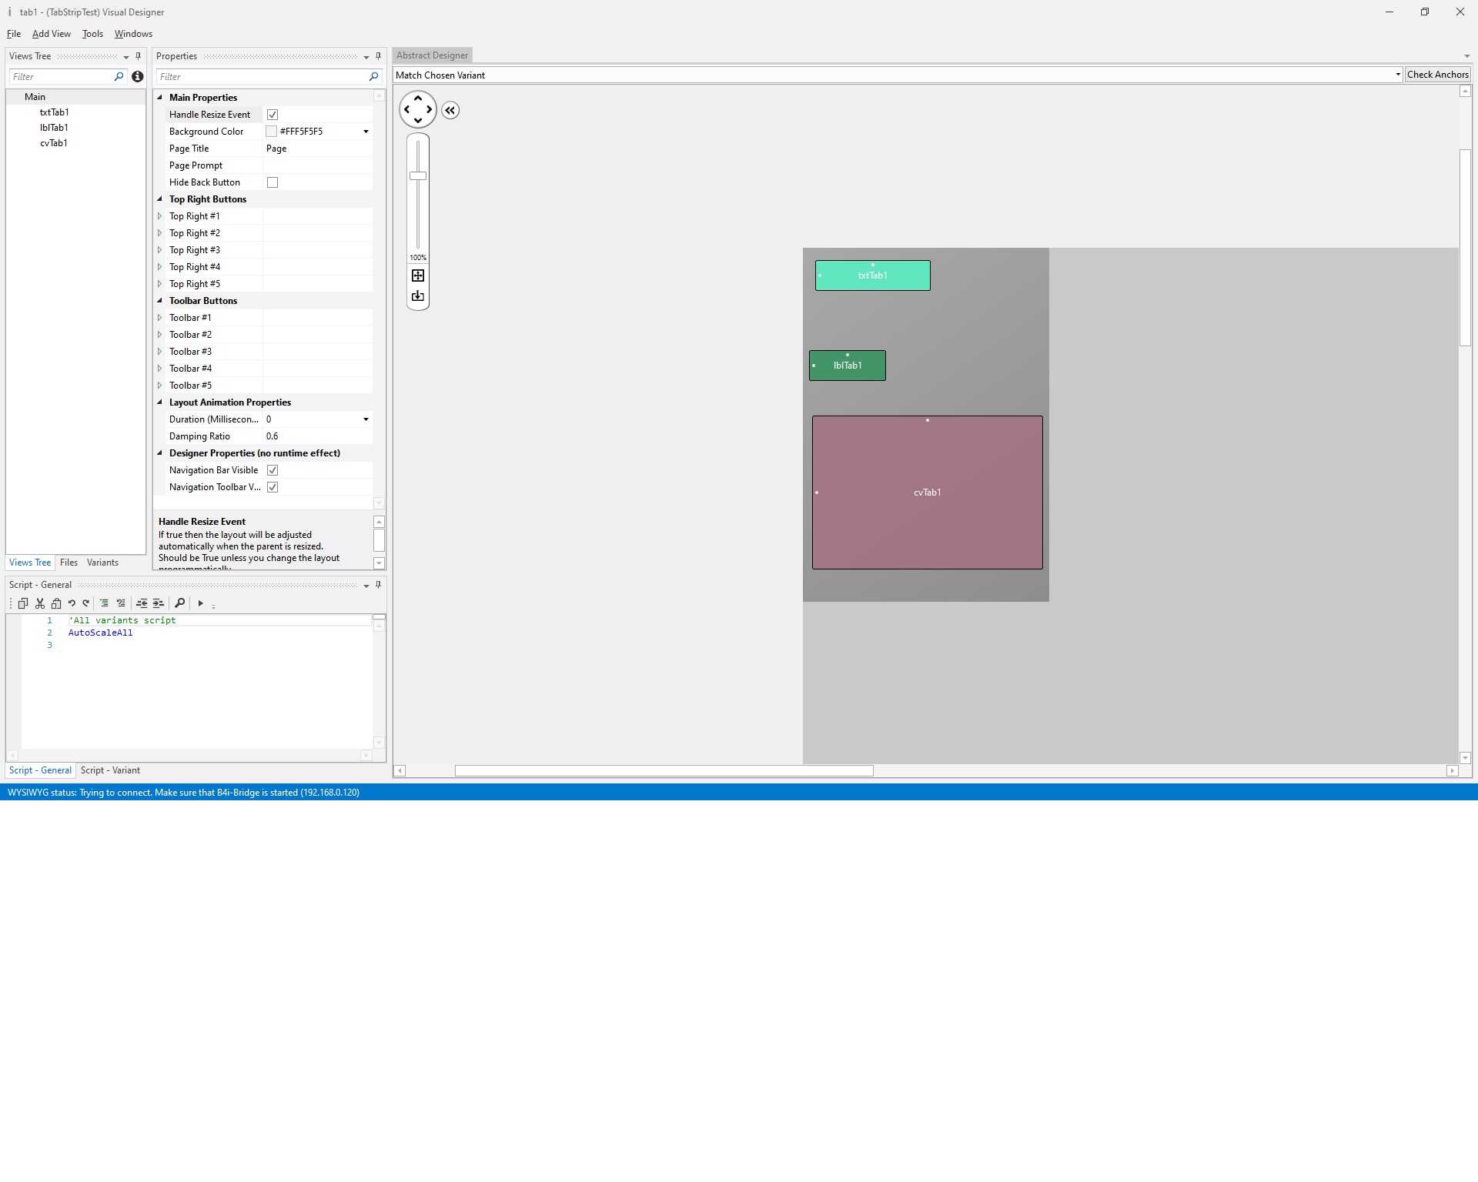Click the Paste icon in script toolbar
Screen dimensions: 1478x1182
coord(56,603)
